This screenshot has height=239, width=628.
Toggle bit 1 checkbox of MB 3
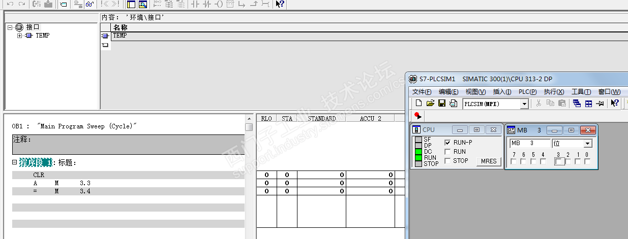578,162
